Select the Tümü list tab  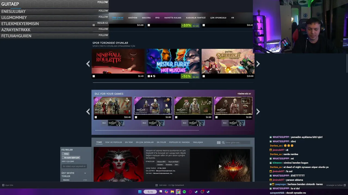[99, 142]
